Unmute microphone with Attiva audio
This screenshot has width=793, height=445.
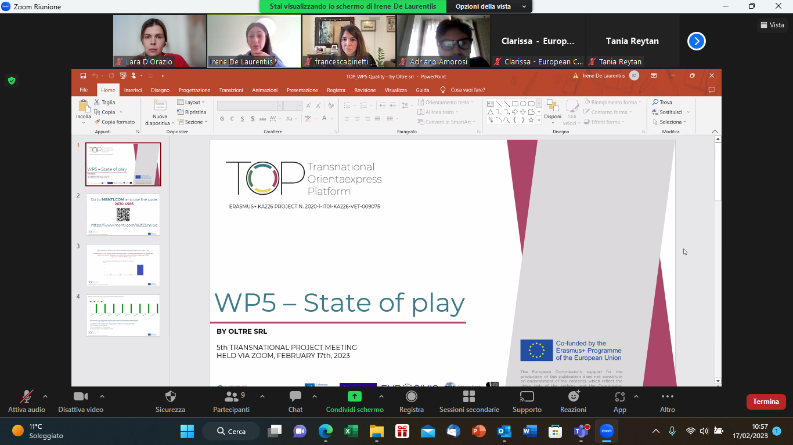click(x=27, y=402)
